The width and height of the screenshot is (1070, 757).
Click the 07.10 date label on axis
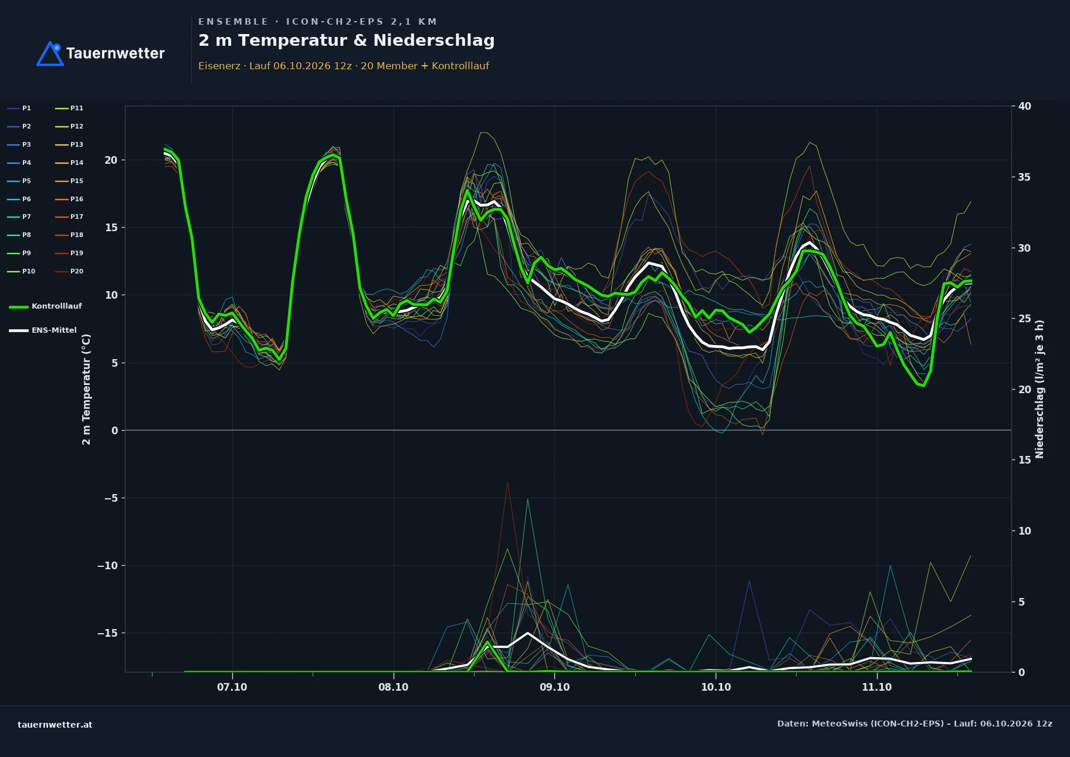point(232,687)
